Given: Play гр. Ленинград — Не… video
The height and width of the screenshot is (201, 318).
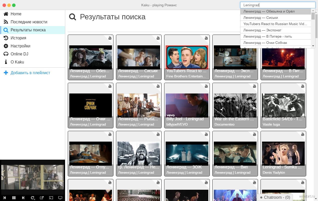Looking at the screenshot, I should [139, 153].
